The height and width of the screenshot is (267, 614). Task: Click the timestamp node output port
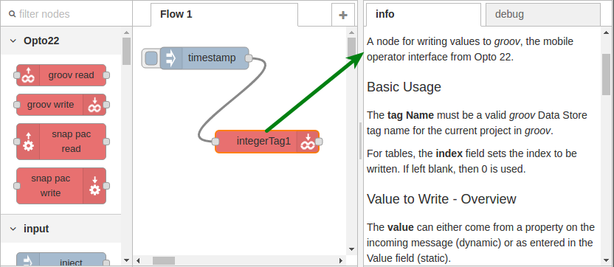point(249,58)
